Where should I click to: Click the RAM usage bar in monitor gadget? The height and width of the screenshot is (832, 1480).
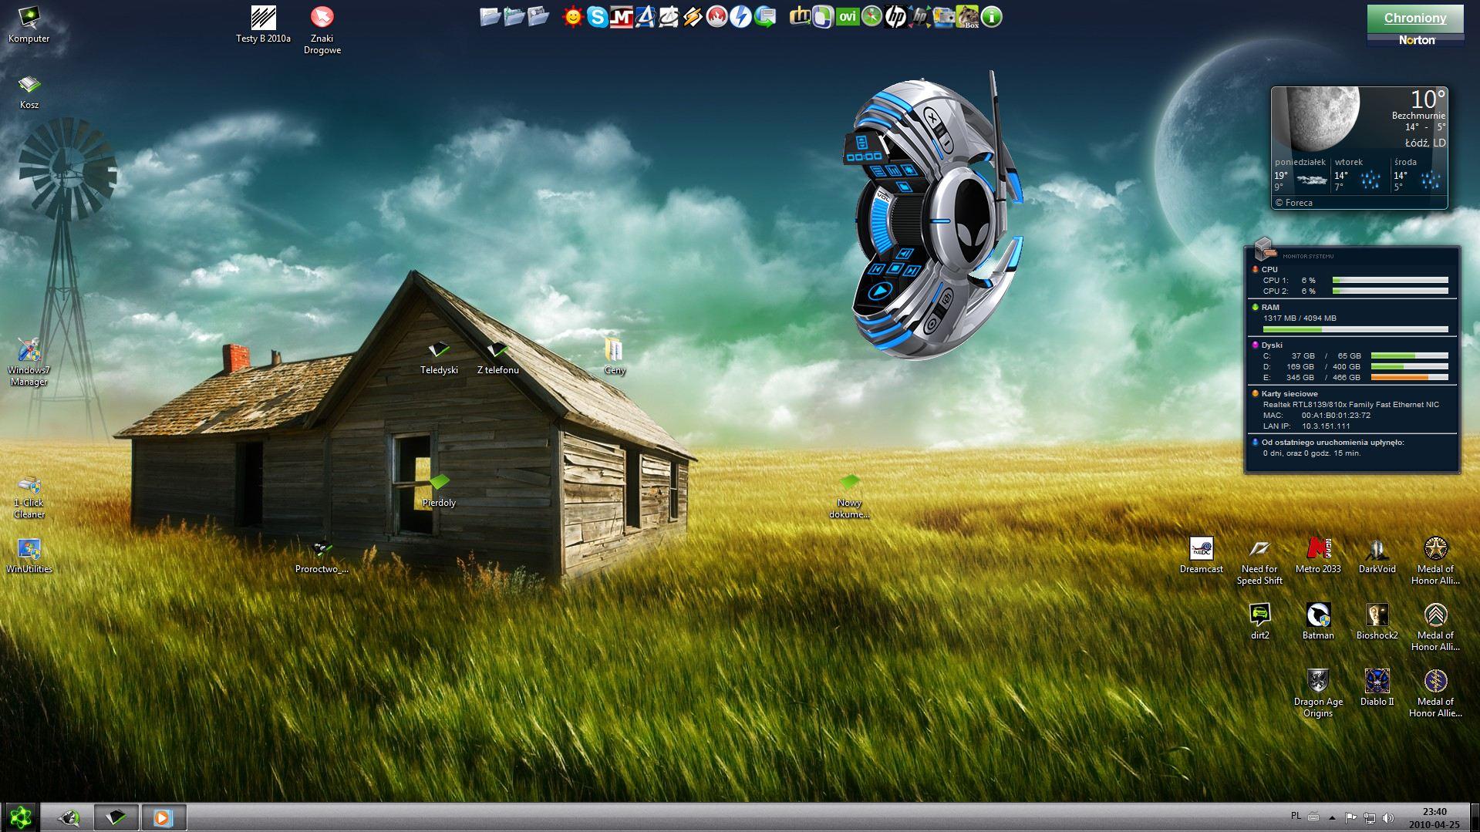point(1355,329)
